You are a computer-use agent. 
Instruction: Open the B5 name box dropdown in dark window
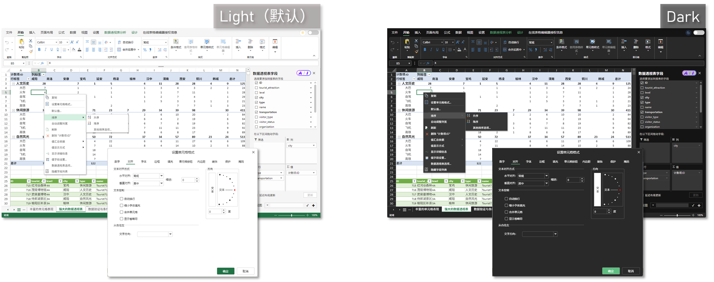(409, 63)
